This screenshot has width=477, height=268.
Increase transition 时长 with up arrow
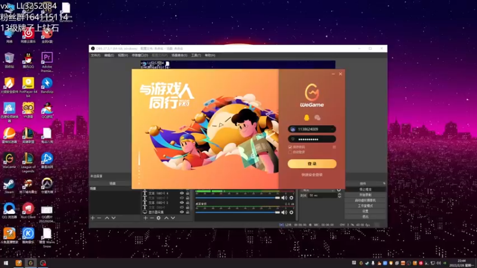[x=339, y=194]
